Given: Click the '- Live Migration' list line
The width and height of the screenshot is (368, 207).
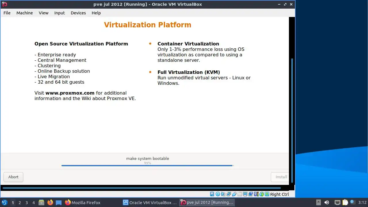Looking at the screenshot, I should click(x=52, y=76).
